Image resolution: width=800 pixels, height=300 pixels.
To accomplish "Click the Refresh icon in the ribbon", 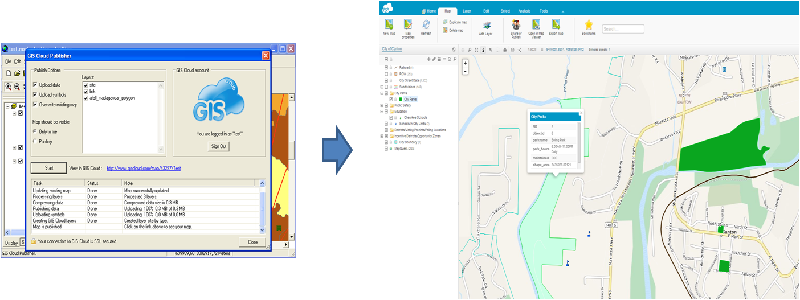I will click(426, 25).
